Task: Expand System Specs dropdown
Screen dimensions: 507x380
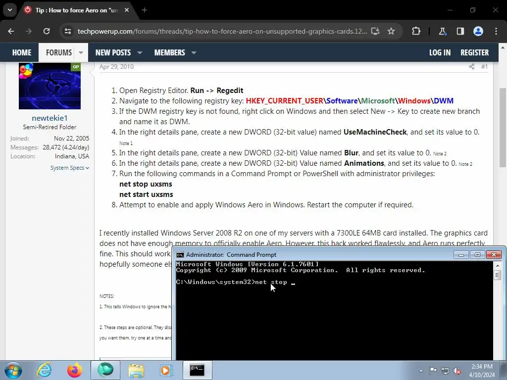Action: pos(69,168)
